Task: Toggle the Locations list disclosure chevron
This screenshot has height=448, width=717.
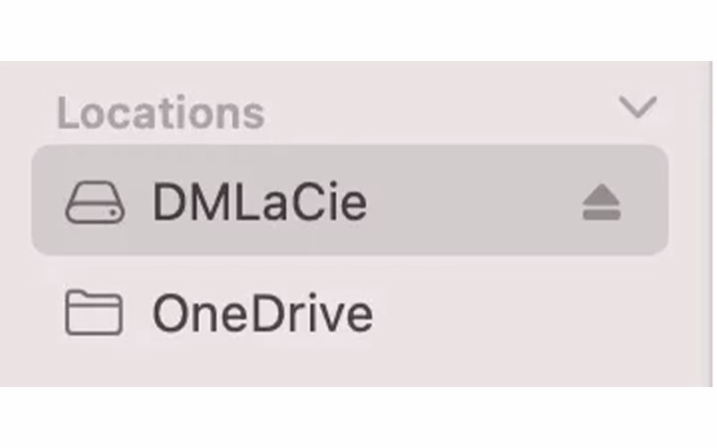Action: click(638, 108)
